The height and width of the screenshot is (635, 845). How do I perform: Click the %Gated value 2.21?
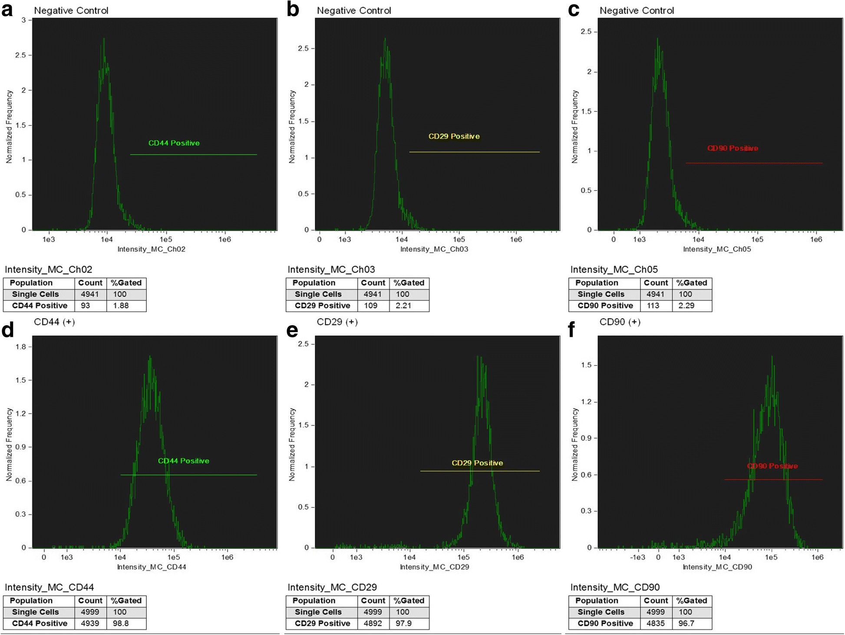click(x=403, y=306)
